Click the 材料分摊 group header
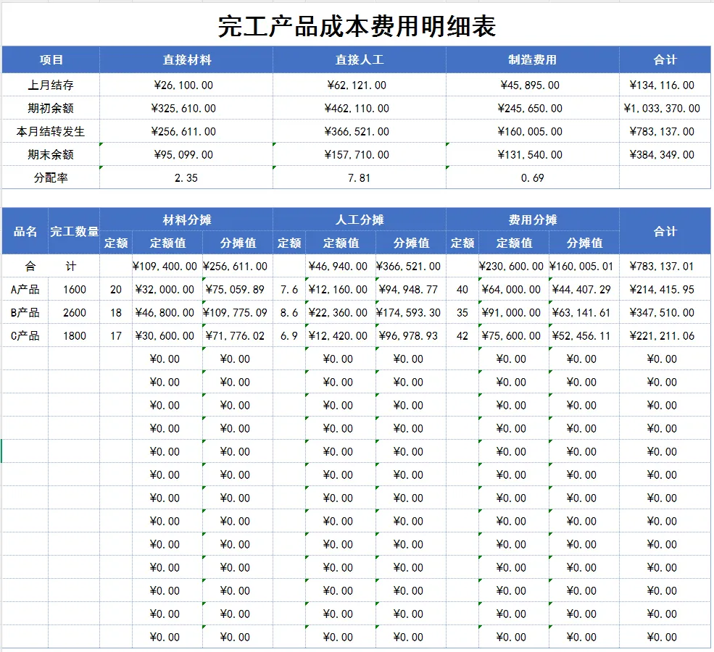This screenshot has height=652, width=714. click(187, 220)
